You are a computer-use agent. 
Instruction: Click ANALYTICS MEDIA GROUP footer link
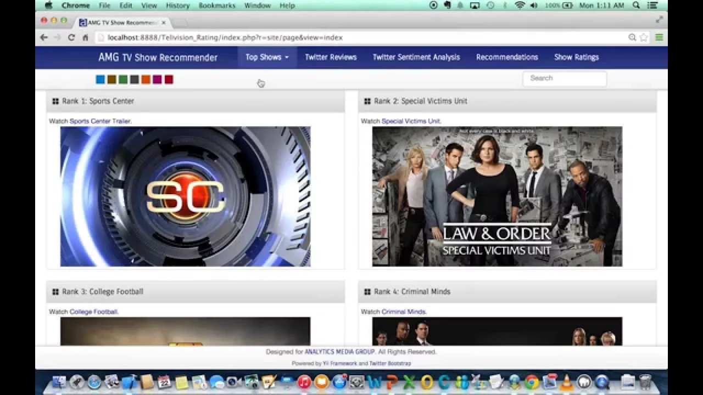click(x=339, y=352)
